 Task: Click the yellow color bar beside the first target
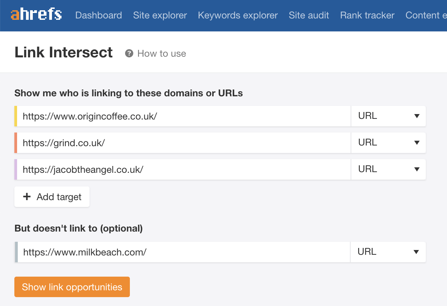tap(15, 116)
